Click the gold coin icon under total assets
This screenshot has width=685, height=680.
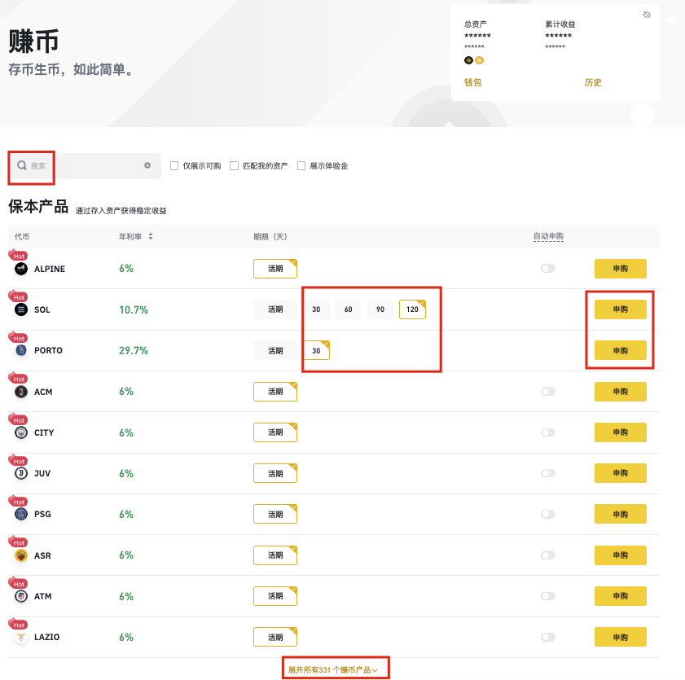click(479, 60)
